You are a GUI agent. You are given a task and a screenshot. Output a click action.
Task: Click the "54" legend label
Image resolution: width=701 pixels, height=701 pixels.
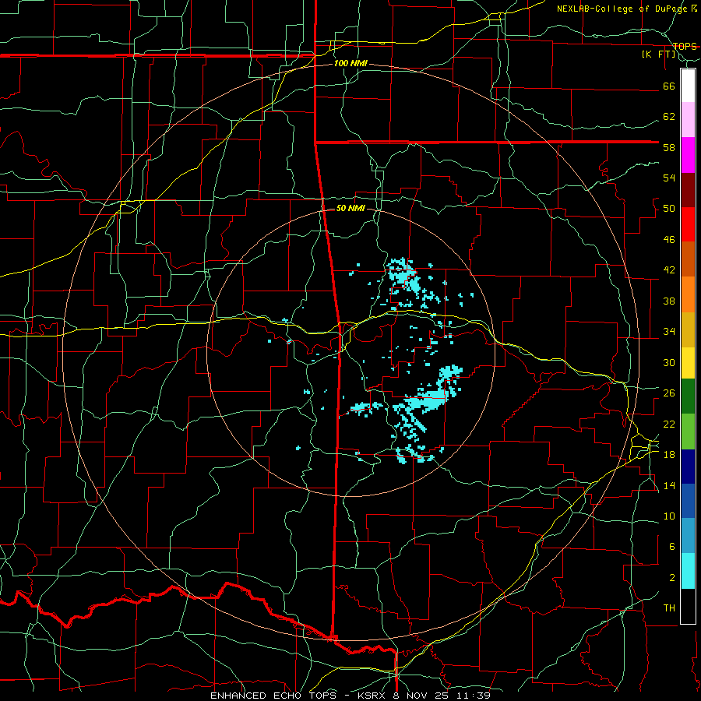(669, 178)
